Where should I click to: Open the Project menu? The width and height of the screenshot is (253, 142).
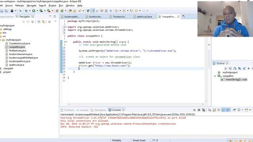coord(52,6)
